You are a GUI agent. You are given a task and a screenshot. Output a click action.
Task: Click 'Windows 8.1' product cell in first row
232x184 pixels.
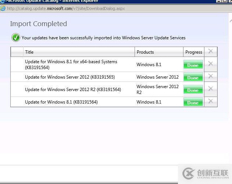click(149, 65)
